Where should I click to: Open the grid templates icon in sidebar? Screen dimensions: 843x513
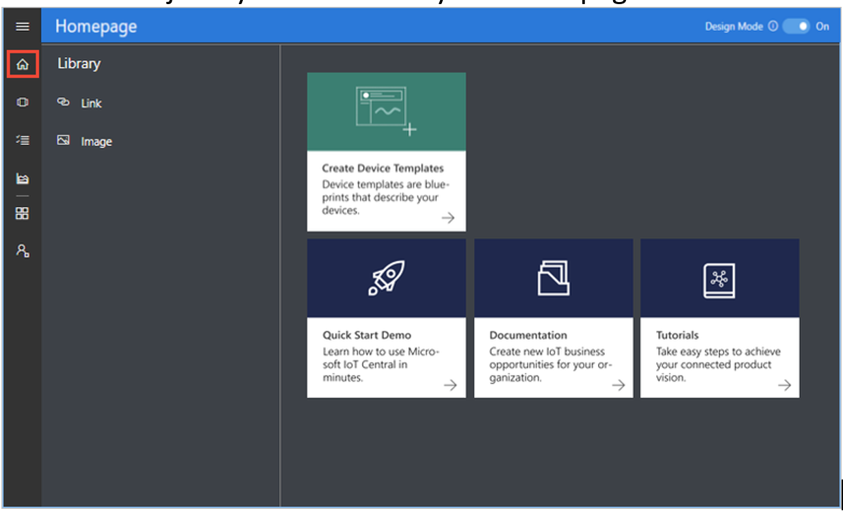click(23, 213)
